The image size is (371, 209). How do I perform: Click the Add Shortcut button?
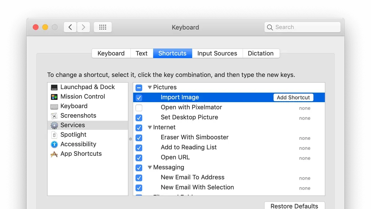click(293, 98)
